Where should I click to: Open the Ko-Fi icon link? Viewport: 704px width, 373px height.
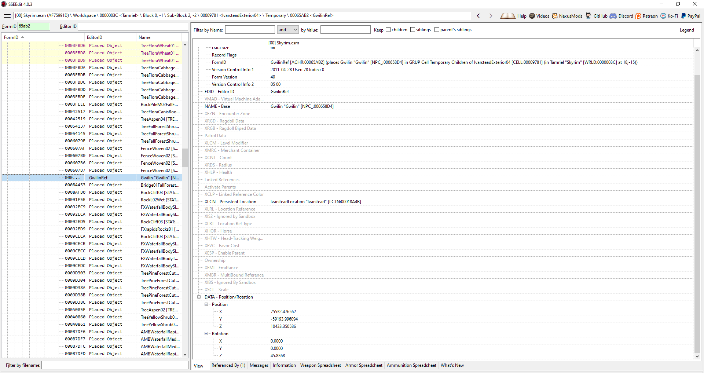663,16
